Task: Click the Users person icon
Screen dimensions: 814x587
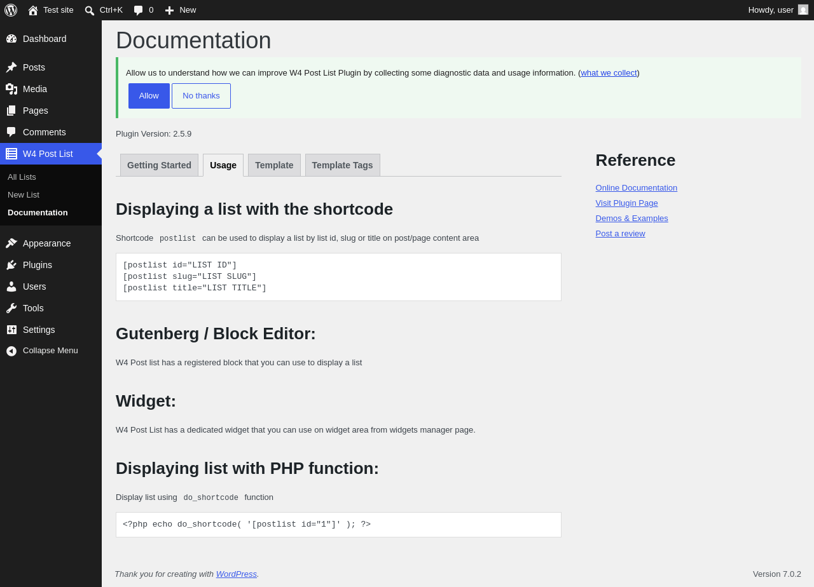Action: pos(11,287)
